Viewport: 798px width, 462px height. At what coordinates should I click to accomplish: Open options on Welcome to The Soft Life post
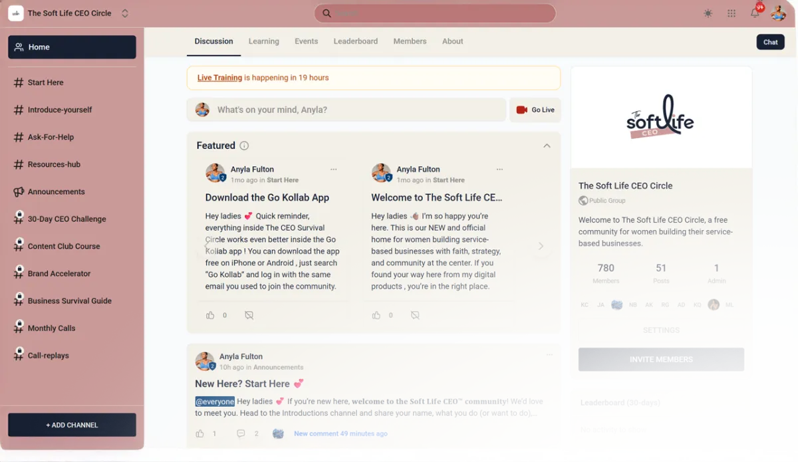pos(499,170)
